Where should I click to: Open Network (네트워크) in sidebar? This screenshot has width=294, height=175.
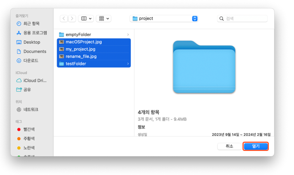[28, 109]
